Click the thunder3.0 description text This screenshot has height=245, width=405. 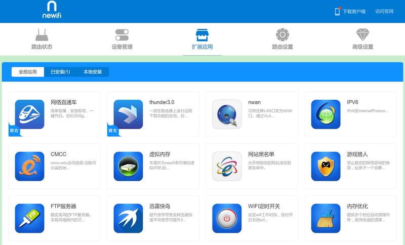pos(171,113)
